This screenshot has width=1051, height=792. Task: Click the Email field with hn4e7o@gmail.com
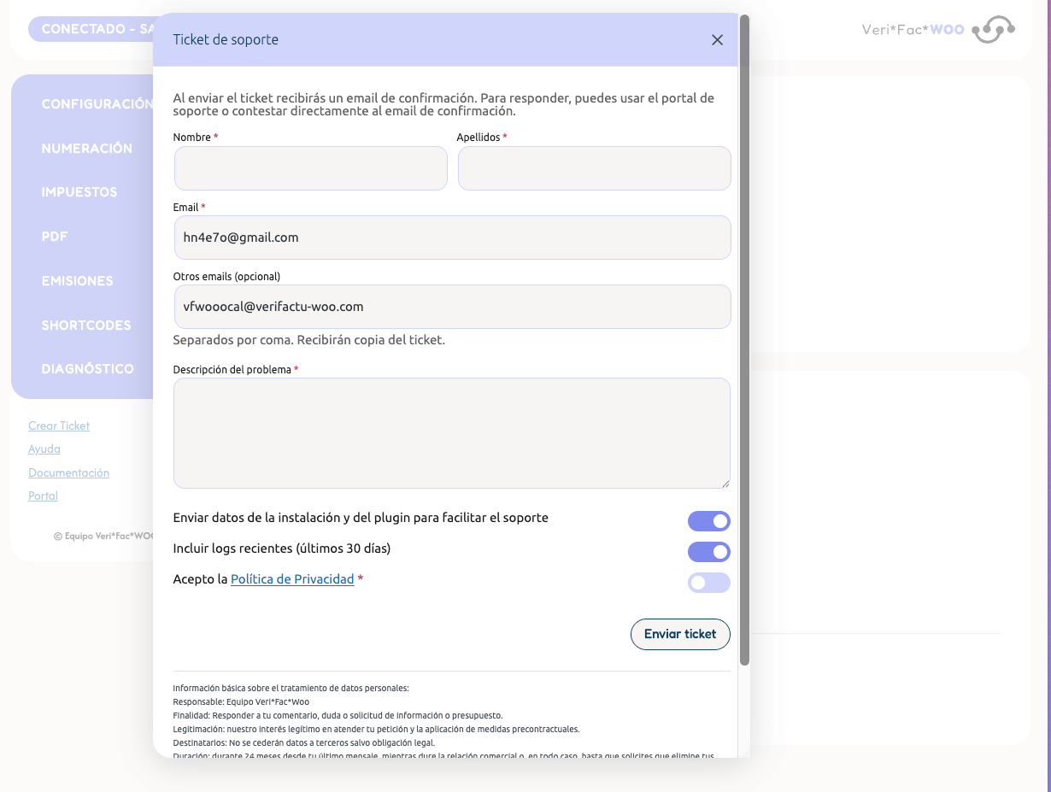[453, 238]
